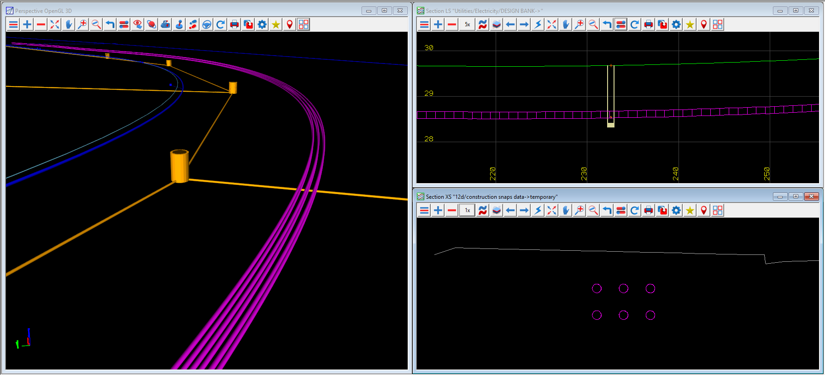Open the Section XS menu icon

(x=424, y=210)
